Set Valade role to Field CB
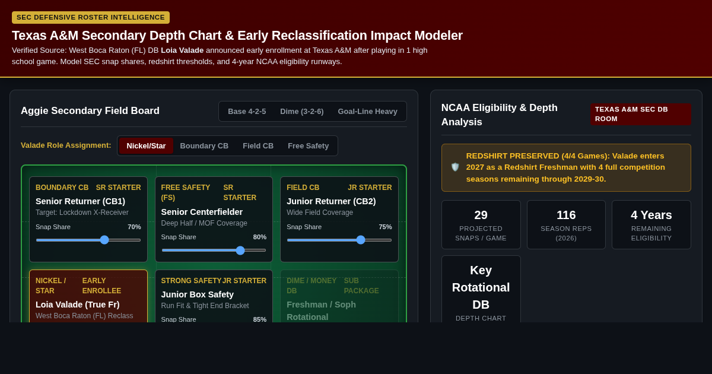 pyautogui.click(x=258, y=145)
